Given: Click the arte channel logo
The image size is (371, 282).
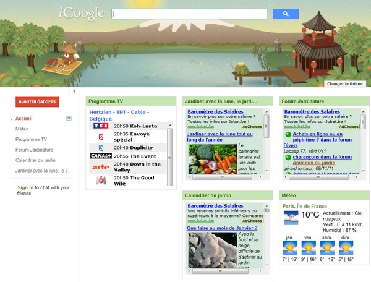Looking at the screenshot, I should point(101,167).
